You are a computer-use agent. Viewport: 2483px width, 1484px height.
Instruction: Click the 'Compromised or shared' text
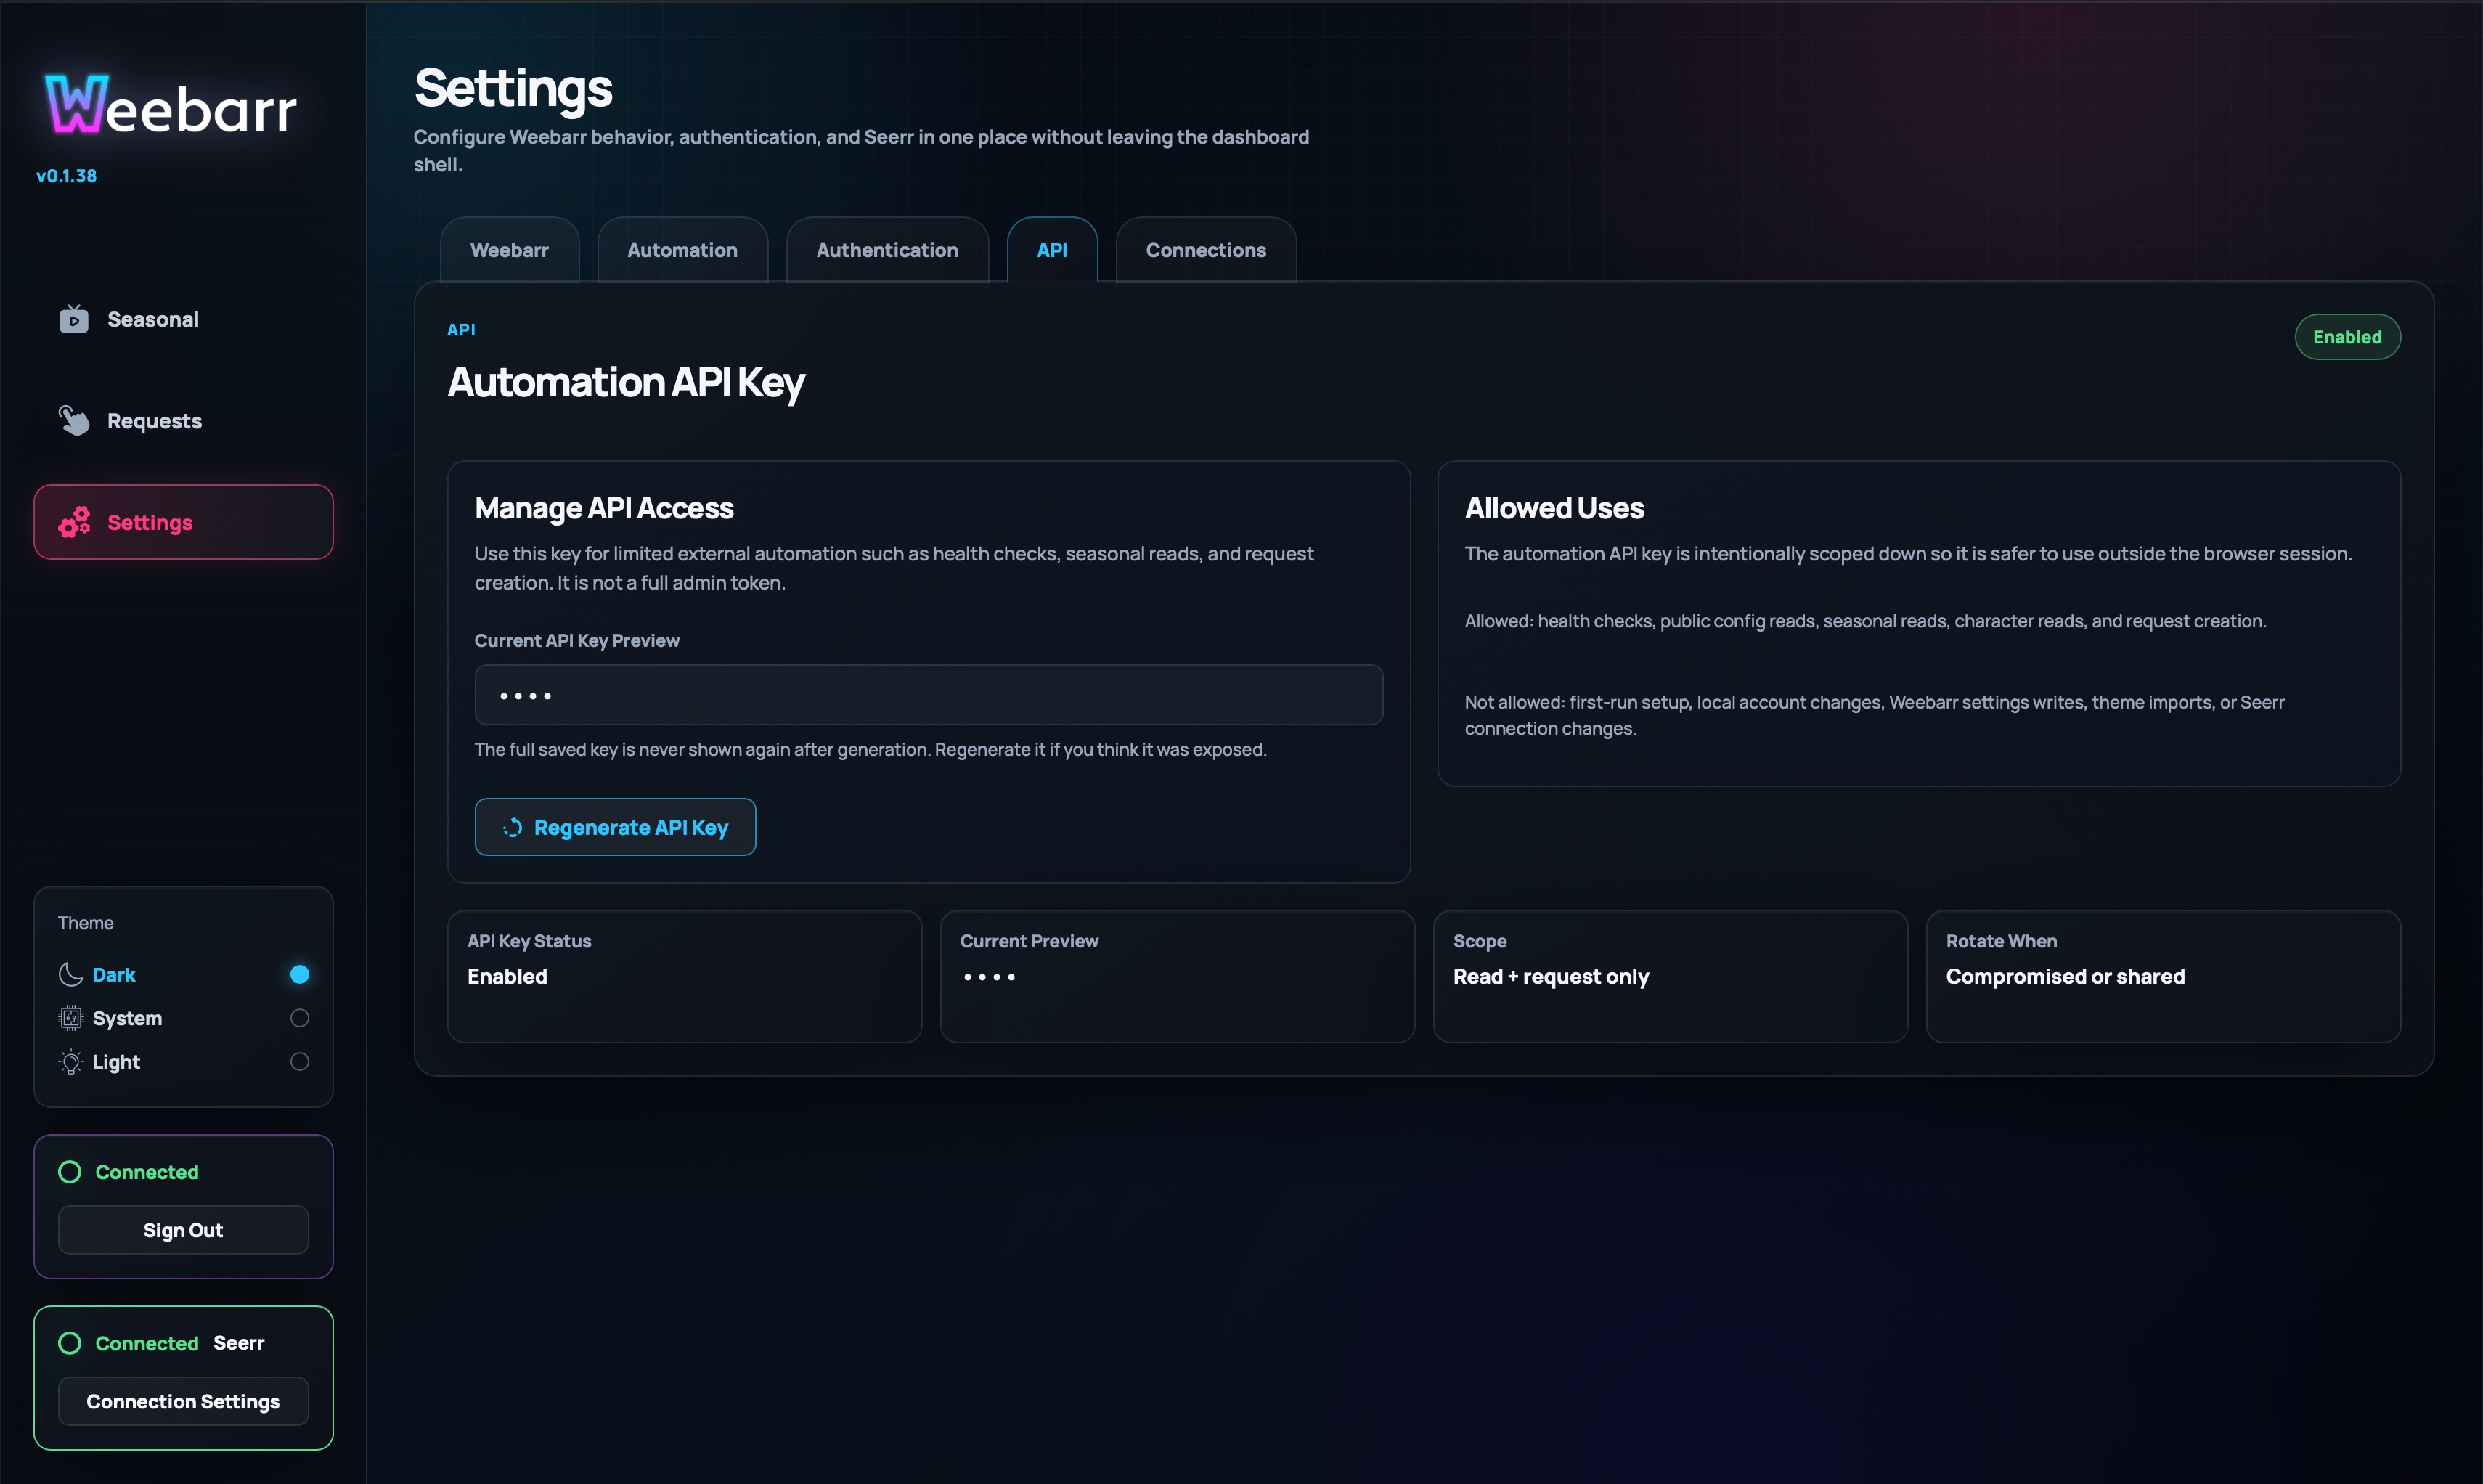(x=2065, y=976)
